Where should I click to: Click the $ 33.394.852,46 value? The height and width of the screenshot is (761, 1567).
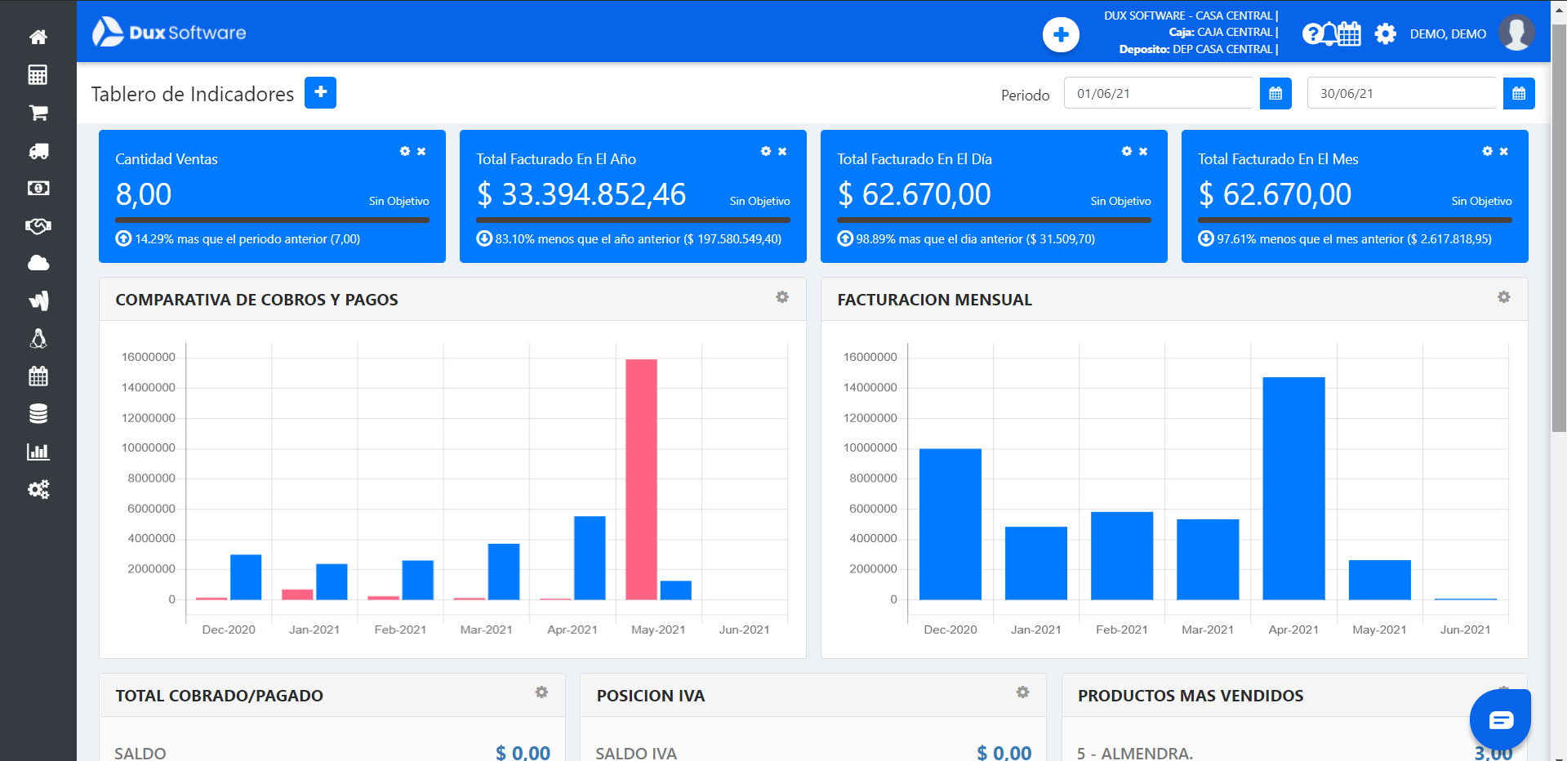point(581,194)
